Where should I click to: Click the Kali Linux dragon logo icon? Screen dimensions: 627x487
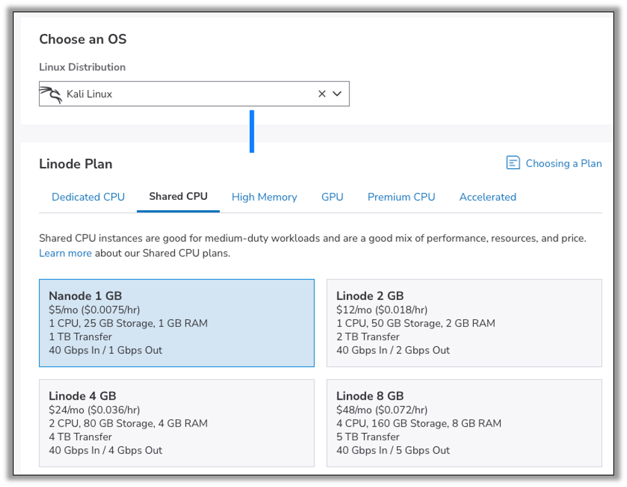coord(51,94)
